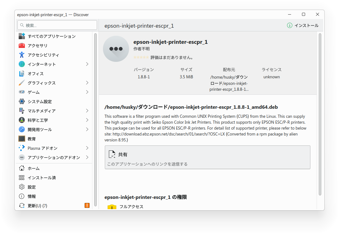Open the Developer Tools (開発用ツール) icon
The height and width of the screenshot is (234, 339).
click(22, 129)
